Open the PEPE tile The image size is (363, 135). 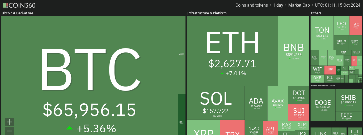(346, 116)
